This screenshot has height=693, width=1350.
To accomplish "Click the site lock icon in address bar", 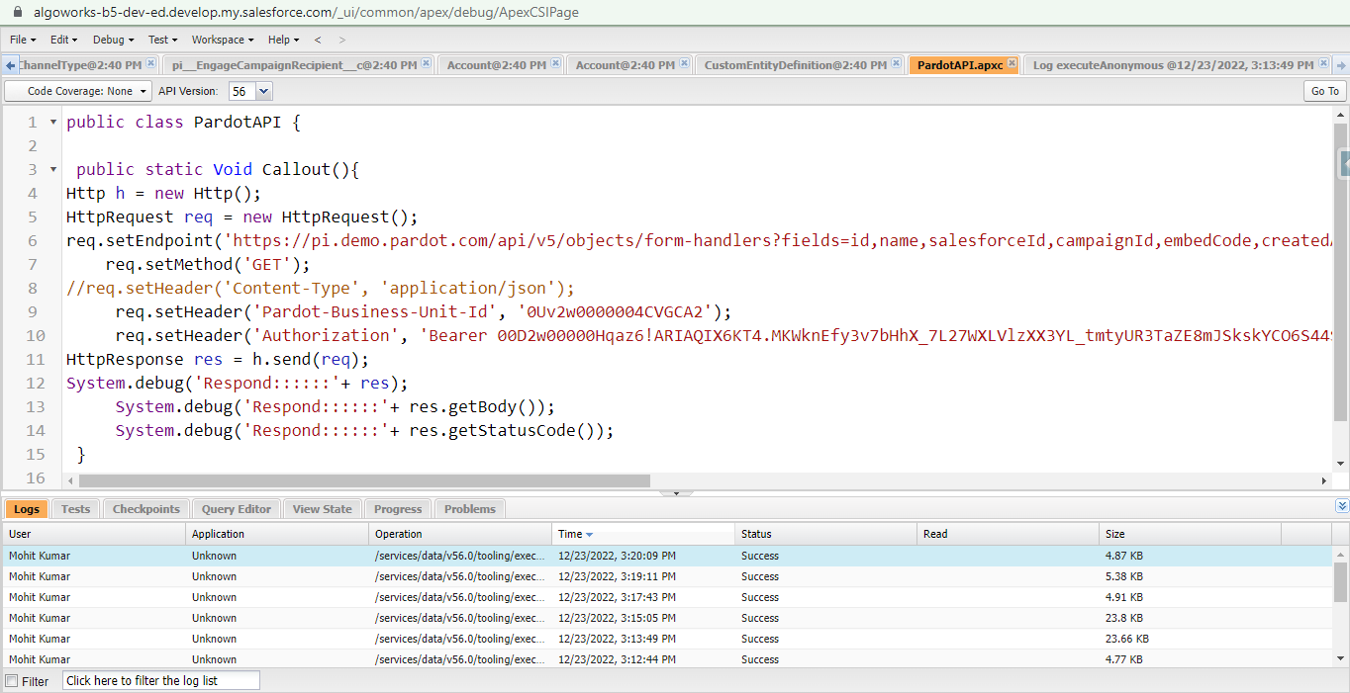I will (x=16, y=12).
